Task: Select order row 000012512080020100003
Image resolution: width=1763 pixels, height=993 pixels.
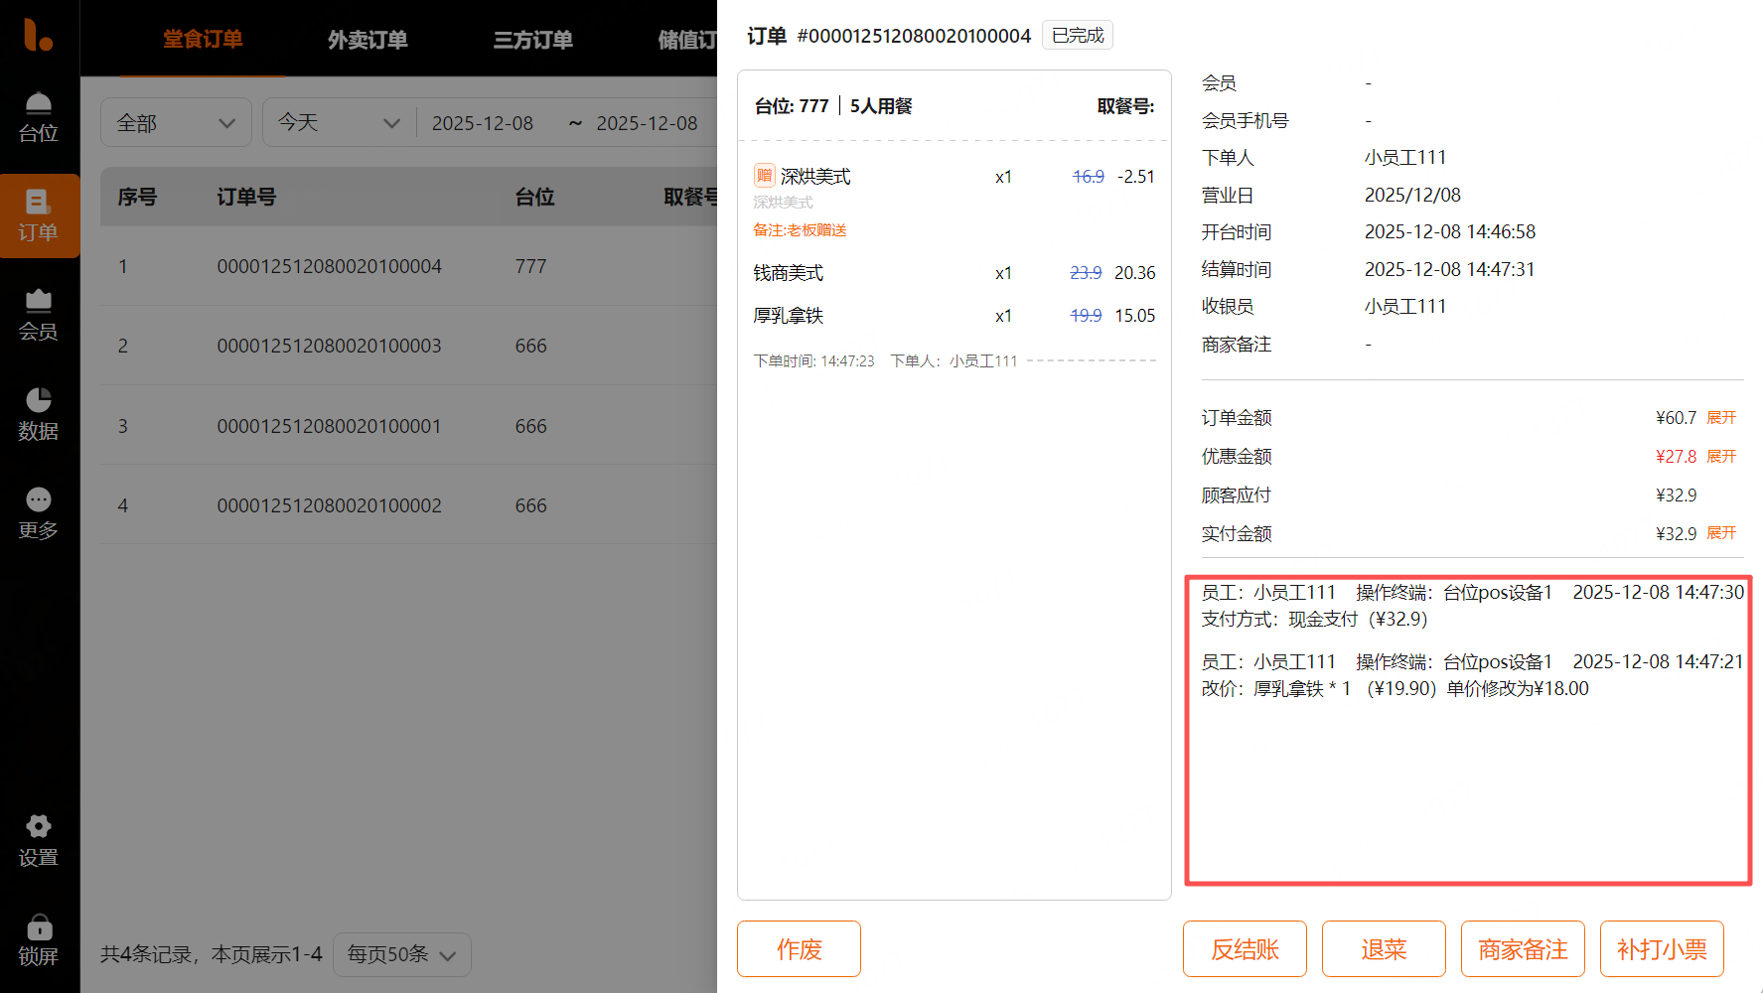Action: [408, 346]
